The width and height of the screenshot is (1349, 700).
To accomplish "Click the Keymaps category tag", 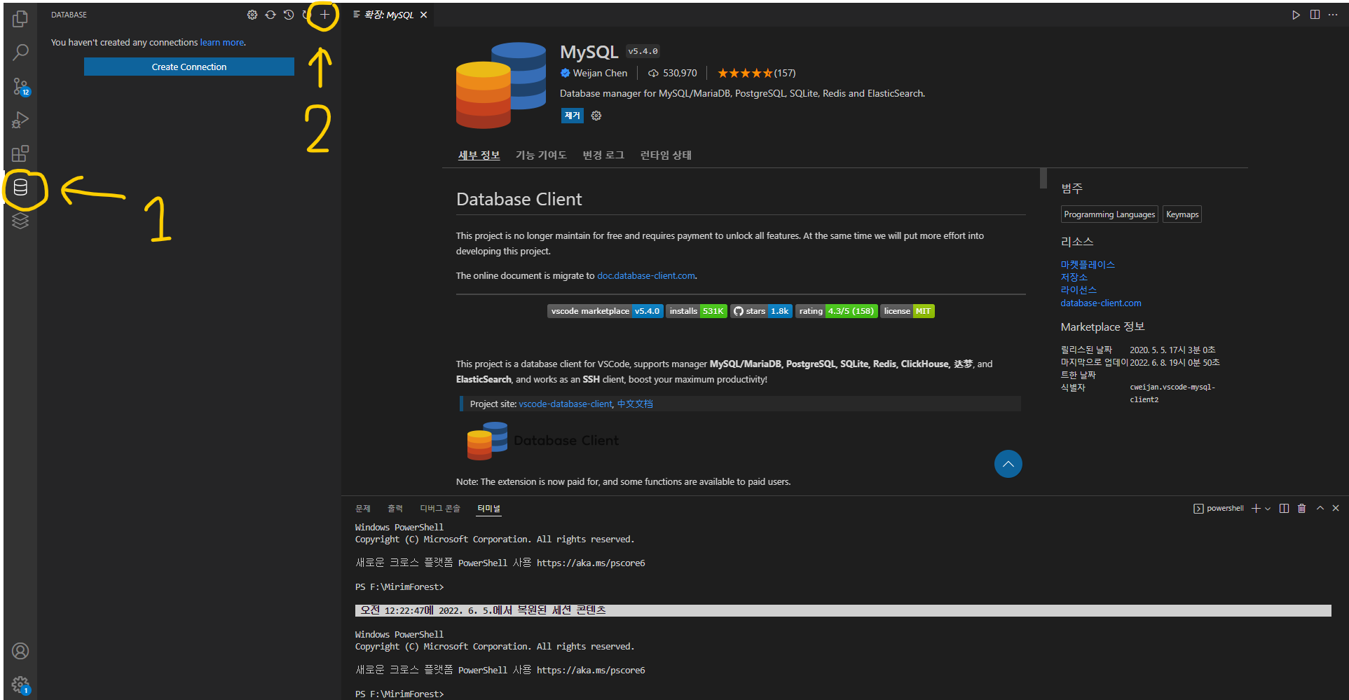I will (1182, 214).
